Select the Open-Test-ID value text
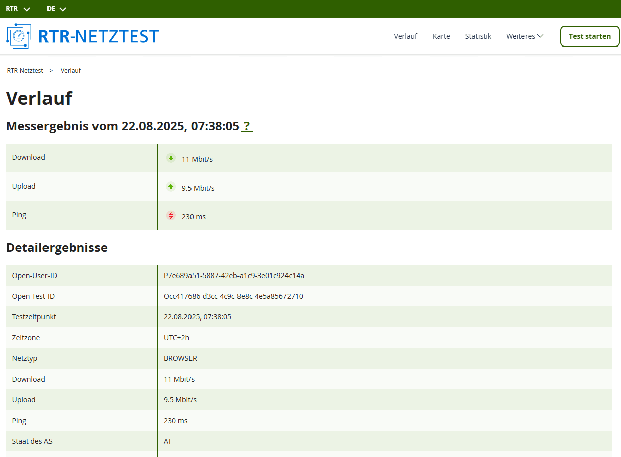This screenshot has width=621, height=457. [x=233, y=296]
